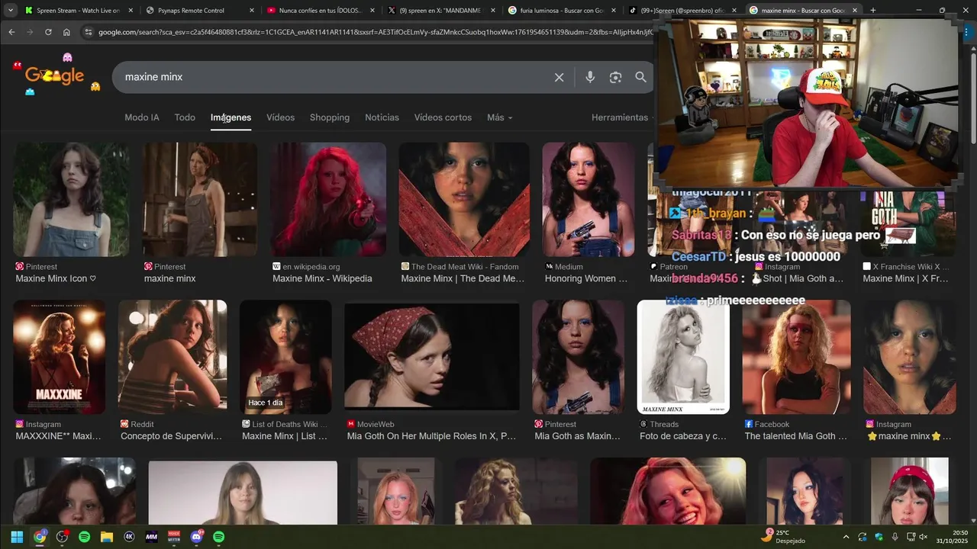The width and height of the screenshot is (977, 549).
Task: Switch to the 'furia luminosa' Google tab
Action: tap(562, 11)
